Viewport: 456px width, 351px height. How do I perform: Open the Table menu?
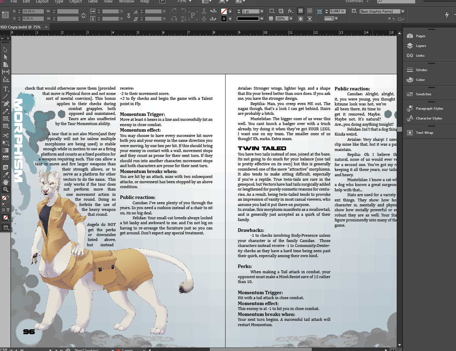(93, 1)
